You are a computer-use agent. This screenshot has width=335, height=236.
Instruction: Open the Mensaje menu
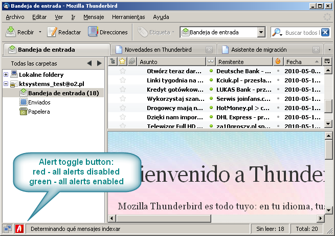(x=94, y=17)
